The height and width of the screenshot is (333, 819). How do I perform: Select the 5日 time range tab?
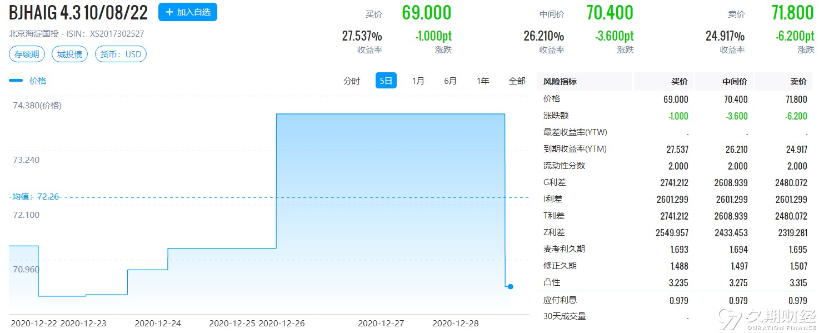coord(386,81)
